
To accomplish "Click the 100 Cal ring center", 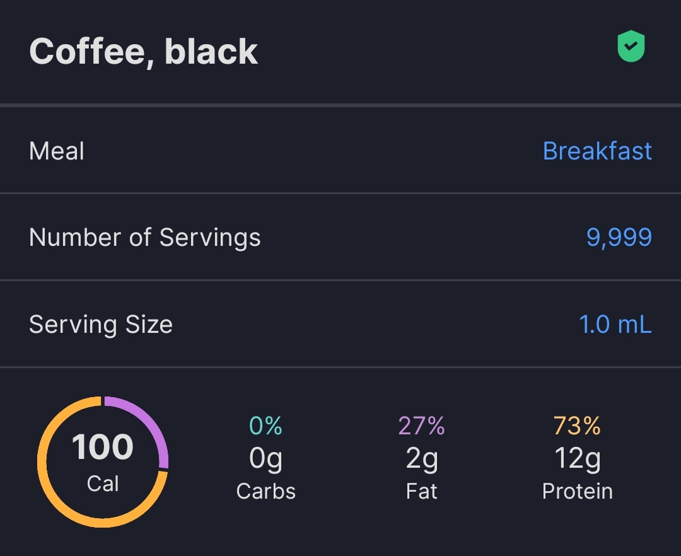I will pyautogui.click(x=103, y=461).
